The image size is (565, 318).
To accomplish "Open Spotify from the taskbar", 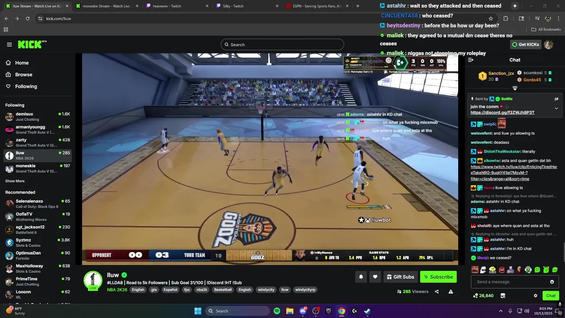I will [277, 311].
